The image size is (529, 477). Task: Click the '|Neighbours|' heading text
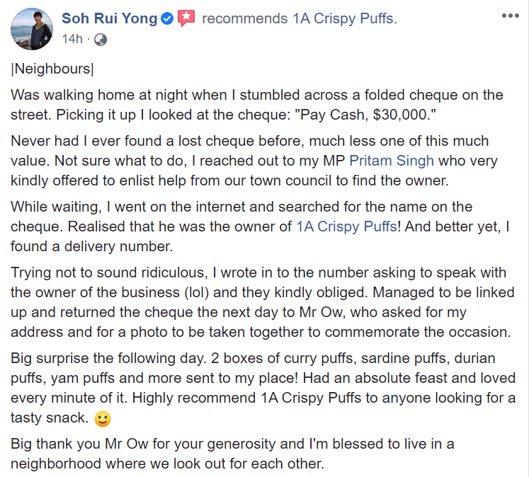(52, 69)
